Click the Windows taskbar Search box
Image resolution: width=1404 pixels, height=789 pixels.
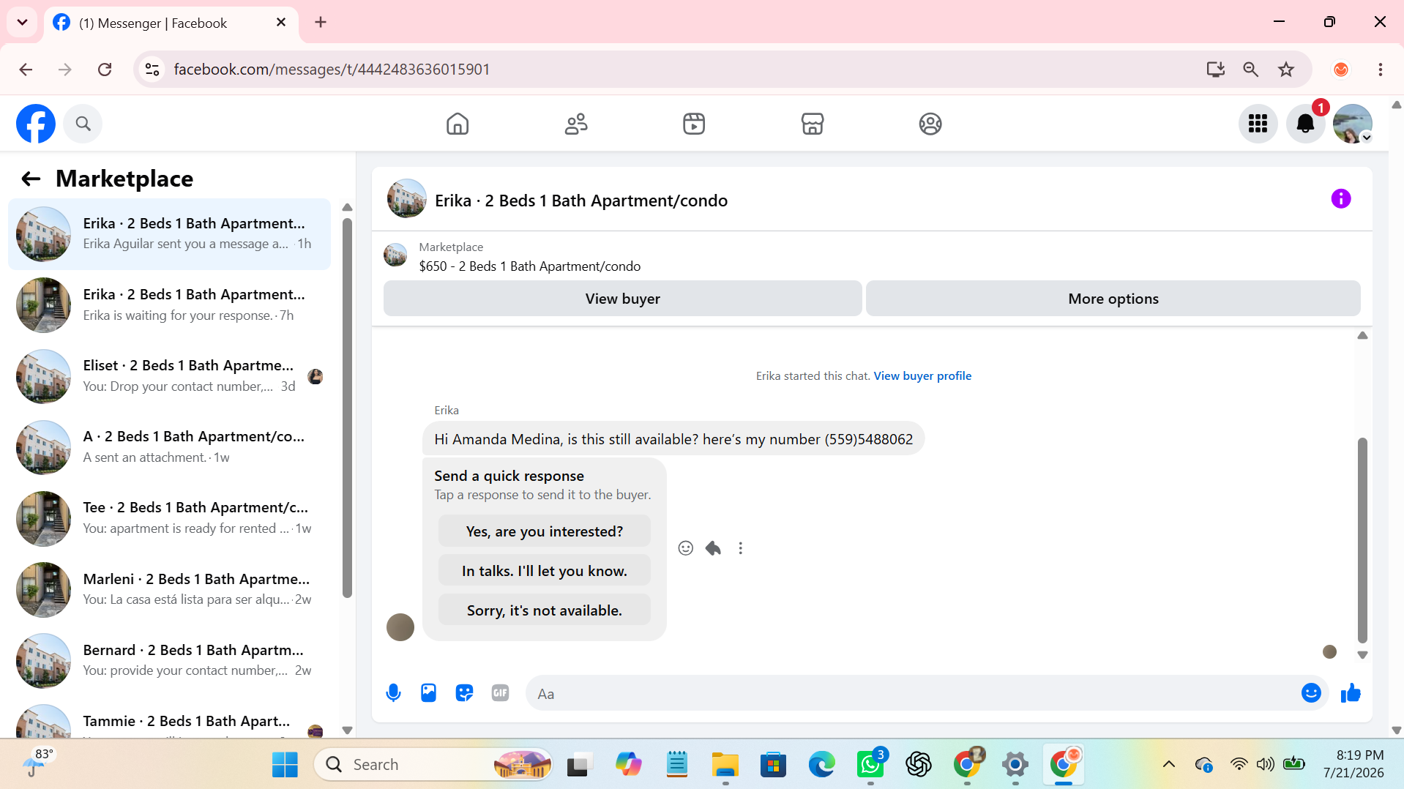433,765
